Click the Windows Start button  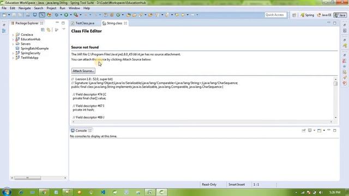pos(6,192)
